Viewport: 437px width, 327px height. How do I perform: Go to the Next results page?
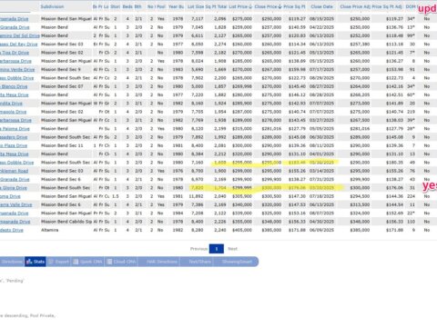pos(232,249)
